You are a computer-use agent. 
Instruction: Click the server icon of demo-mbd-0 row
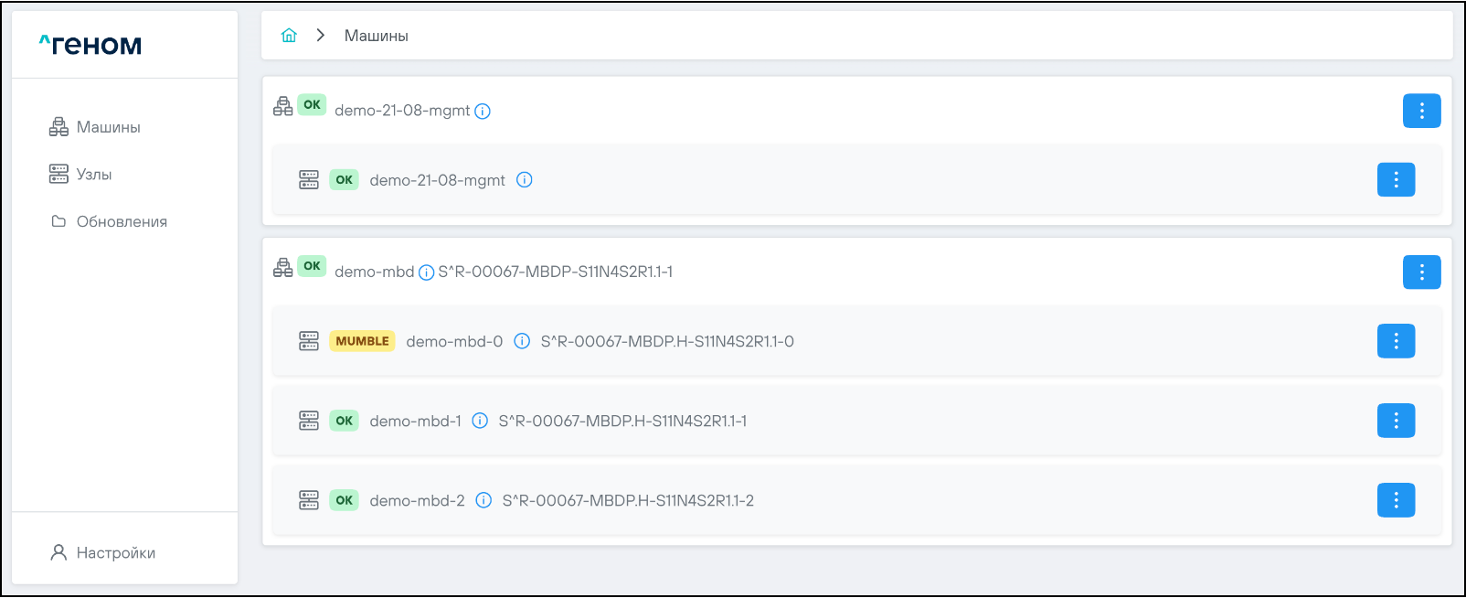[x=309, y=341]
